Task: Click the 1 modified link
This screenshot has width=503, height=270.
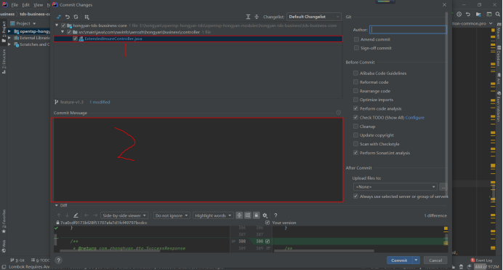Action: (100, 102)
